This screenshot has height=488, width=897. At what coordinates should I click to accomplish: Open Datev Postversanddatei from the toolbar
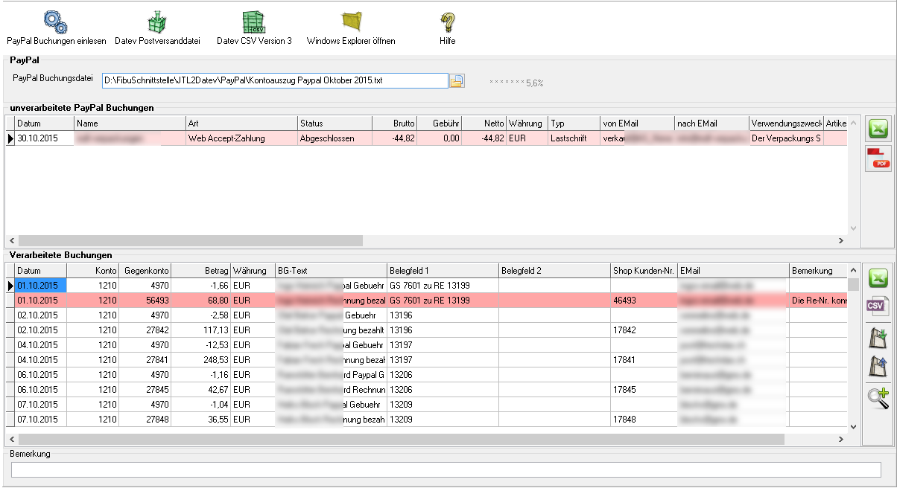coord(157,22)
